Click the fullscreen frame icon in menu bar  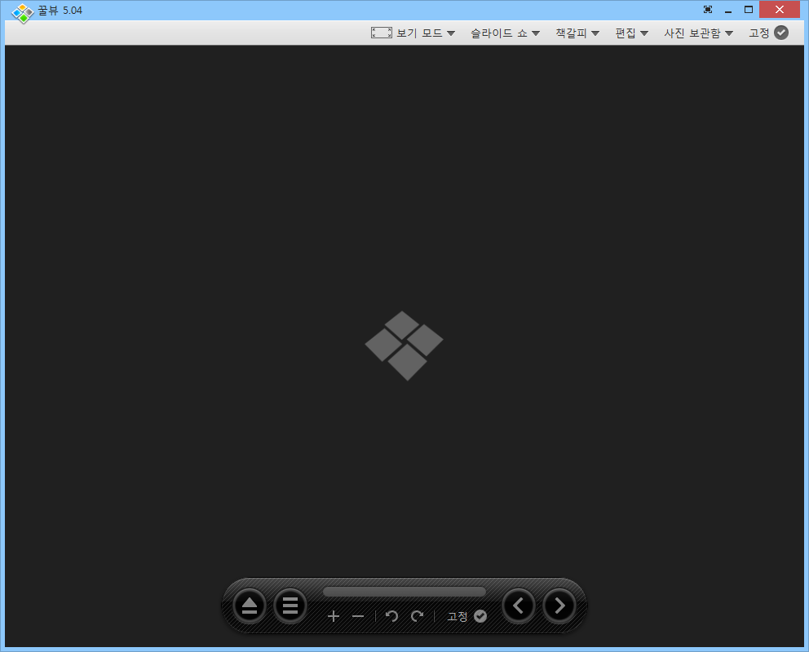pyautogui.click(x=382, y=33)
